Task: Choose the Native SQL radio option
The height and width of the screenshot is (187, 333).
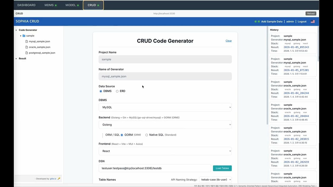Action: pos(147,135)
